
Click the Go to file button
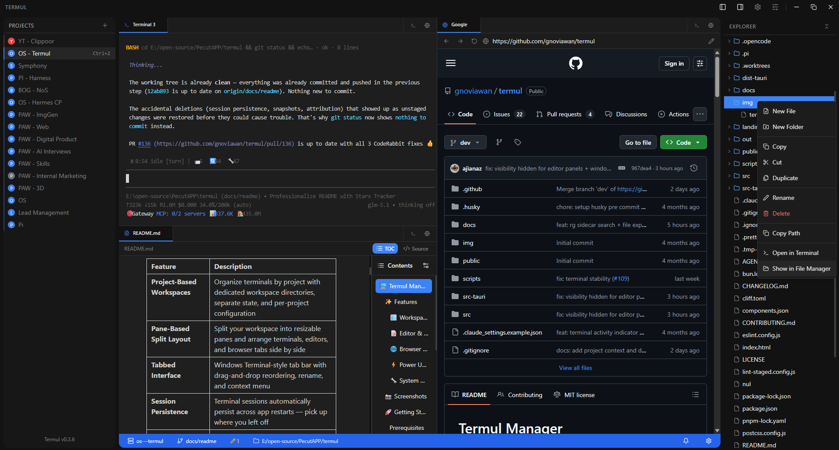638,142
